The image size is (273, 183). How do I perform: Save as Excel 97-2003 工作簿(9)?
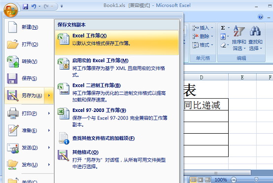(117, 117)
